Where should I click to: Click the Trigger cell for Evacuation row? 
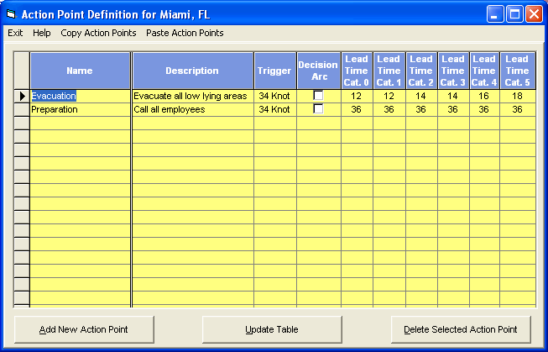coord(274,97)
